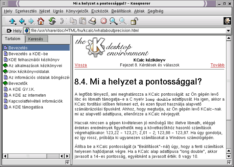Switch to the Keresés tab
The width and height of the screenshot is (234, 167).
coord(36,39)
